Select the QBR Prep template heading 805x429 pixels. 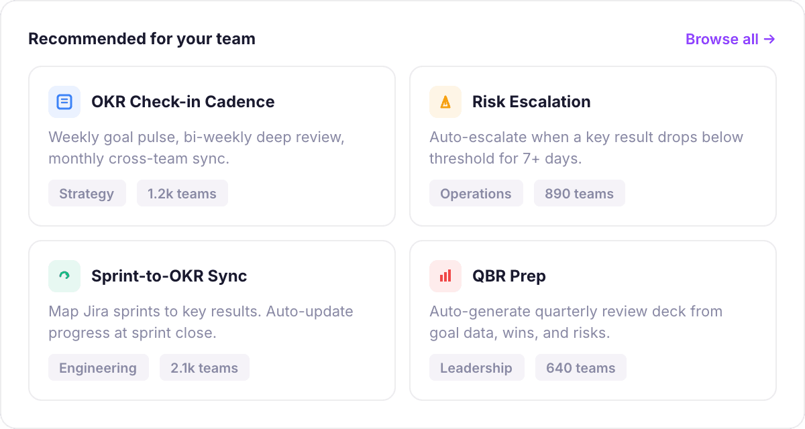[x=508, y=276]
